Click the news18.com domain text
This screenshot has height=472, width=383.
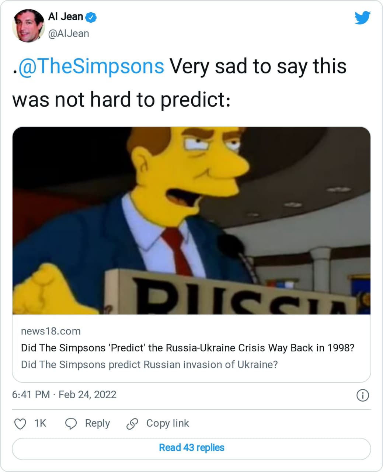[51, 331]
